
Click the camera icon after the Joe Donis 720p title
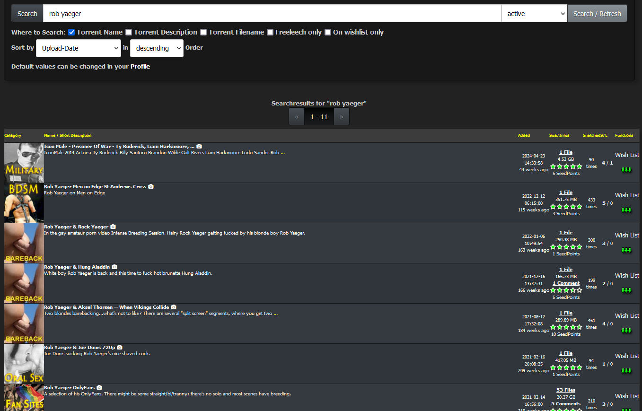120,348
